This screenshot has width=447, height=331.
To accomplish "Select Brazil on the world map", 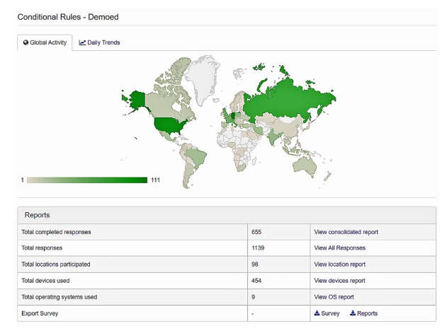I will [197, 157].
